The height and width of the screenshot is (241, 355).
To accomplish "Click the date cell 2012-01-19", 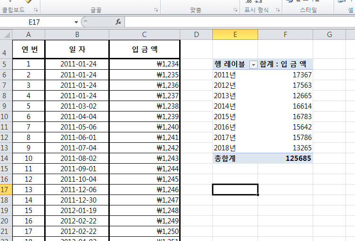I will (x=77, y=210).
